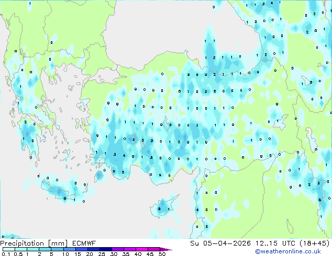
Task: Click the 25–30 mm dark navy legend box
Action: click(105, 249)
